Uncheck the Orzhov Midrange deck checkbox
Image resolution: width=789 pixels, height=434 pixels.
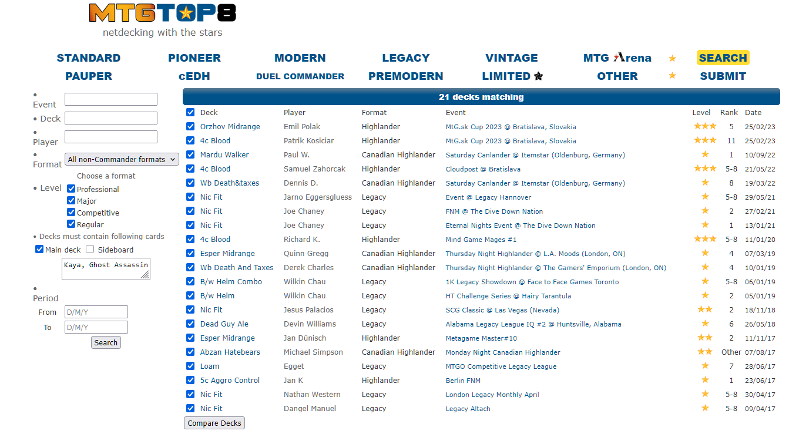[x=190, y=126]
